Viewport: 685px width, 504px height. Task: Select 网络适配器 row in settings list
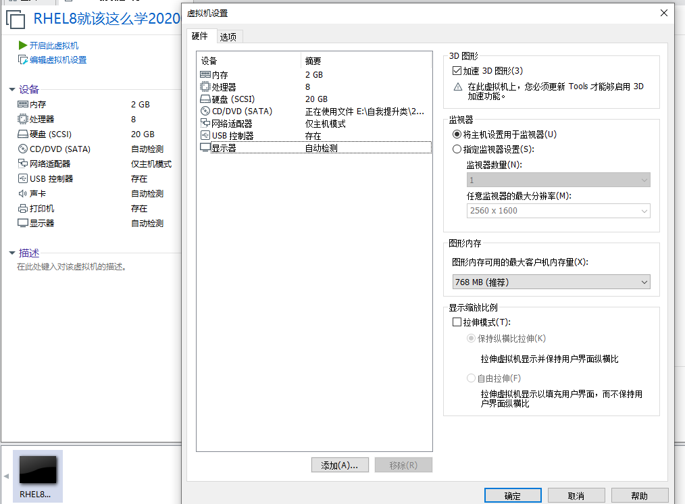pos(315,123)
